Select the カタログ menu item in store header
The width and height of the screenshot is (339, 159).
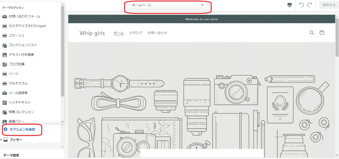pyautogui.click(x=136, y=33)
